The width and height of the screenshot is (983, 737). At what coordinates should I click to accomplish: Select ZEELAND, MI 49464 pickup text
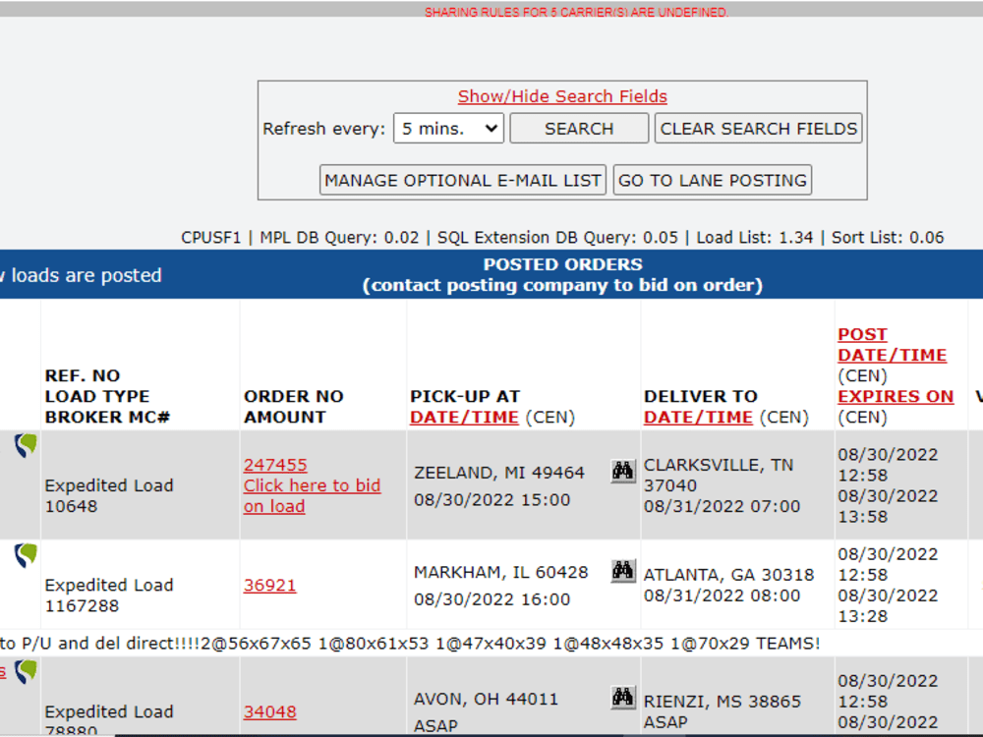pyautogui.click(x=499, y=473)
